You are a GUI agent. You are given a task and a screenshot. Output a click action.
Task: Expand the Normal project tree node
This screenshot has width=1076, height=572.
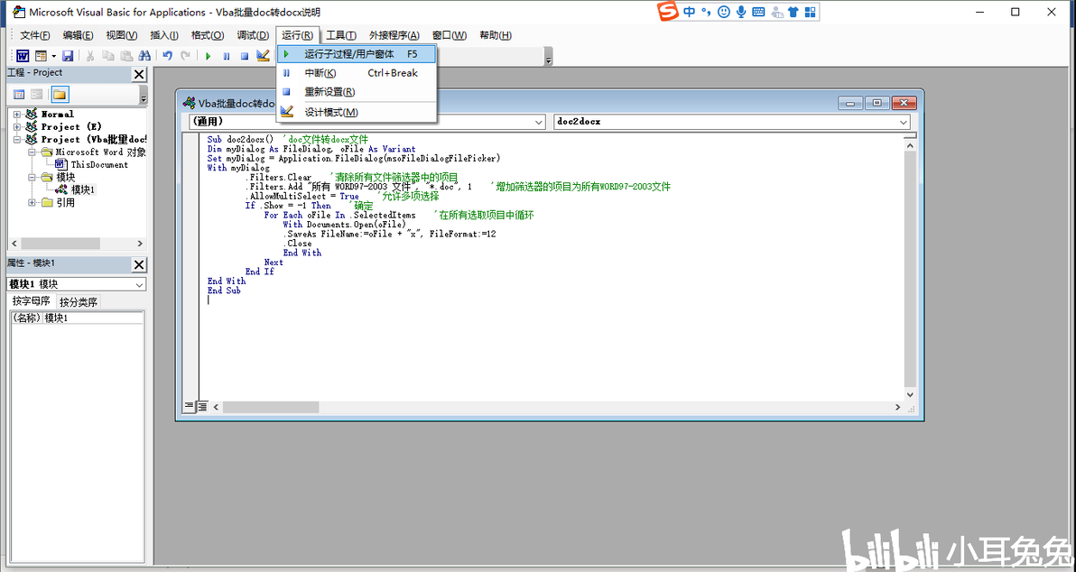tap(17, 115)
